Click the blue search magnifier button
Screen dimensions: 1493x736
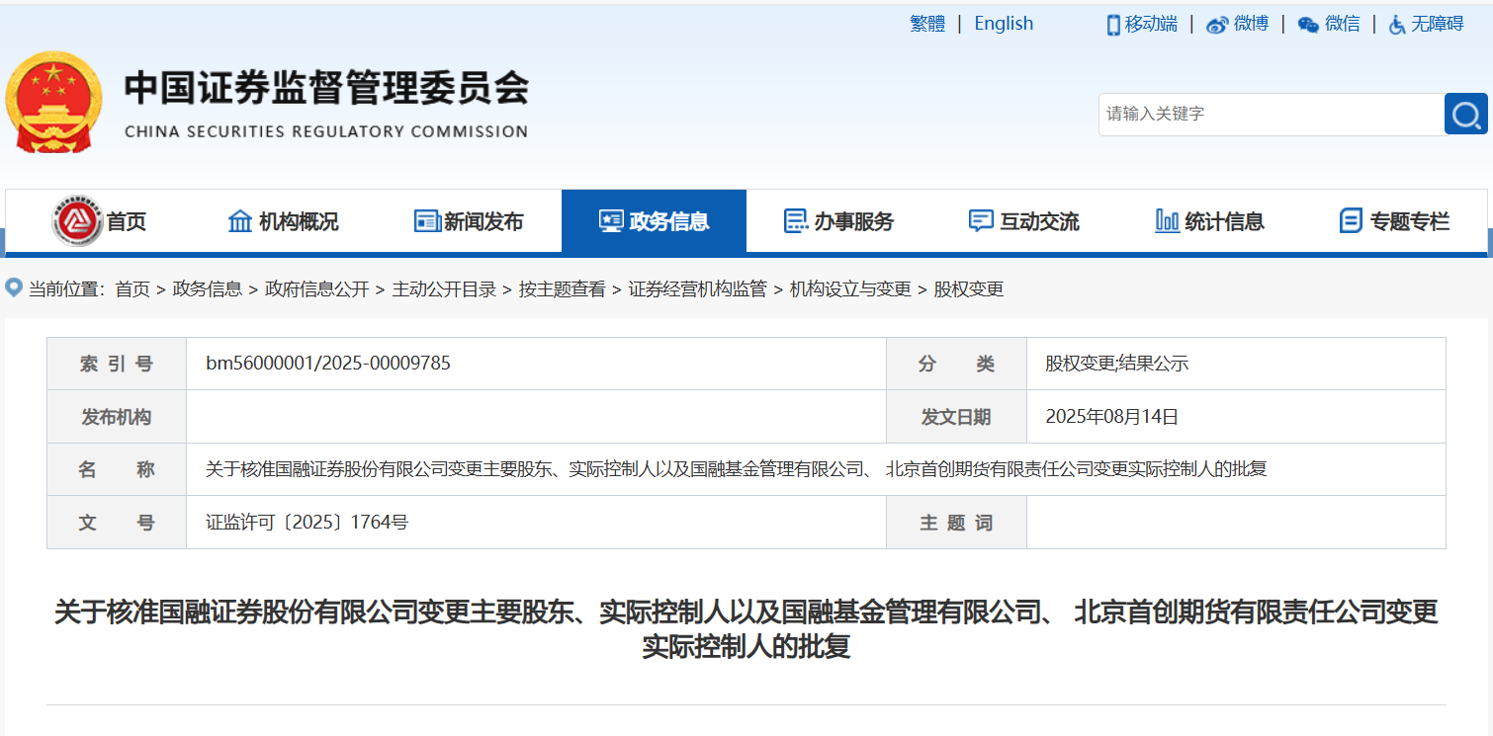[x=1465, y=114]
